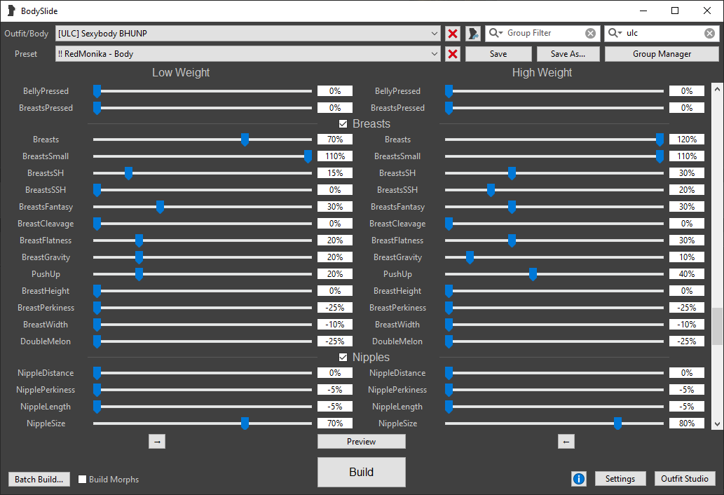Image resolution: width=724 pixels, height=495 pixels.
Task: Open the outfit chooser body icon
Action: pyautogui.click(x=473, y=33)
